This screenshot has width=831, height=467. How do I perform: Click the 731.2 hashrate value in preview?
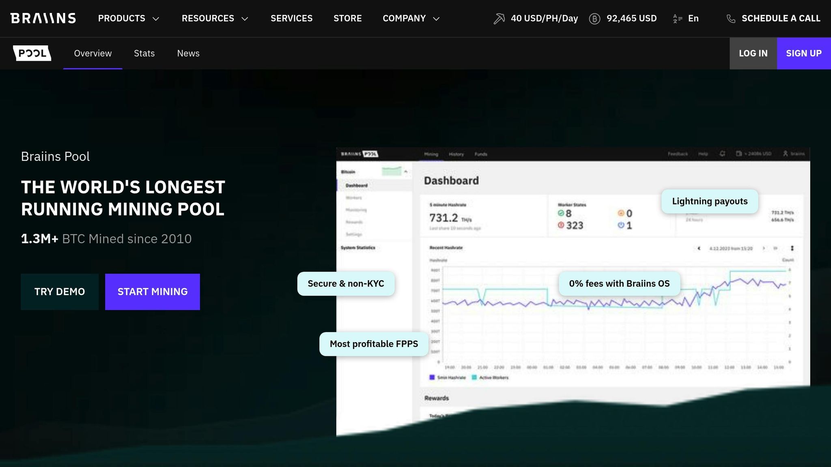click(443, 218)
